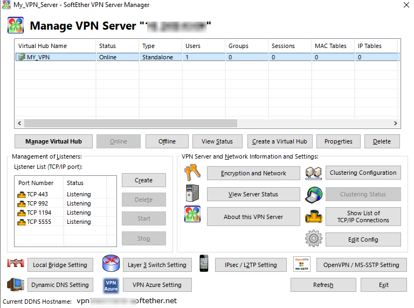
Task: Open IPsec / L2TP Setting
Action: [x=251, y=265]
